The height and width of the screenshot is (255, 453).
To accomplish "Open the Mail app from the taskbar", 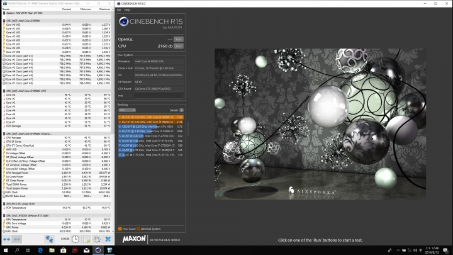I will tap(86, 250).
